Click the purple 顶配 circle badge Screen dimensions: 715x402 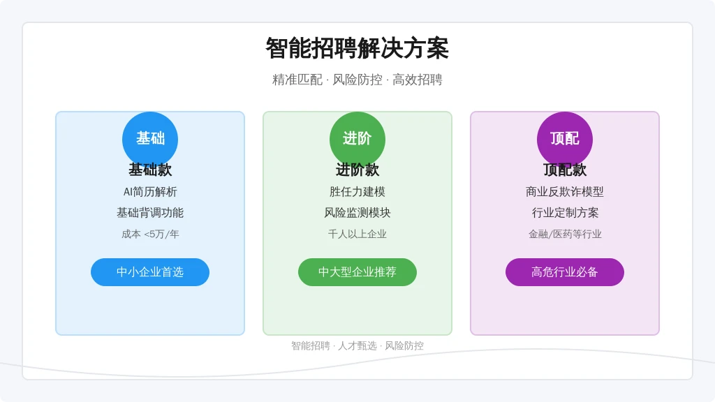[564, 139]
